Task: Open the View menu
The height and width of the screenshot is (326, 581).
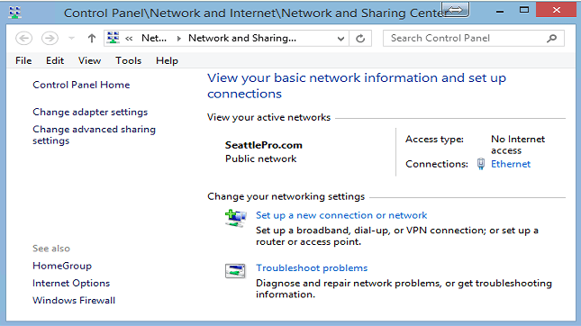Action: 89,60
